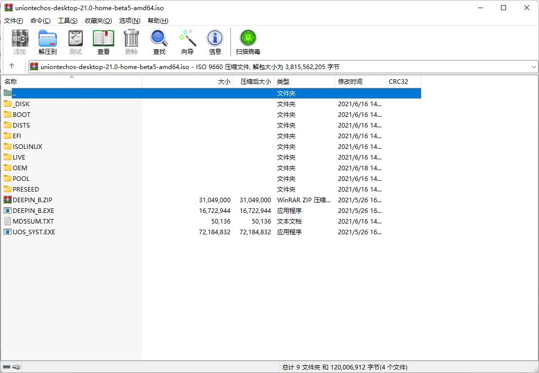The image size is (539, 373).
Task: Open the 收藏夹(O) favorites menu
Action: [x=98, y=20]
